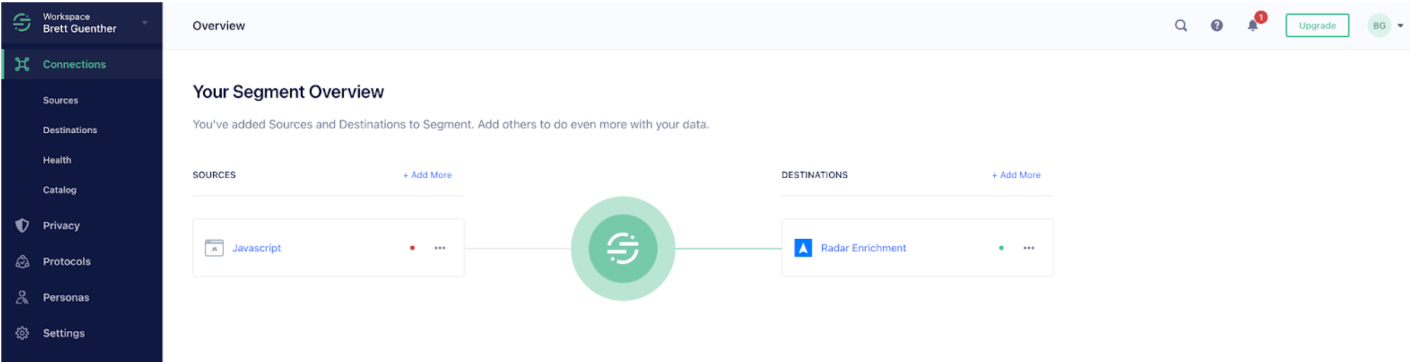Click the BG user avatar
This screenshot has height=362, width=1410.
click(1378, 25)
